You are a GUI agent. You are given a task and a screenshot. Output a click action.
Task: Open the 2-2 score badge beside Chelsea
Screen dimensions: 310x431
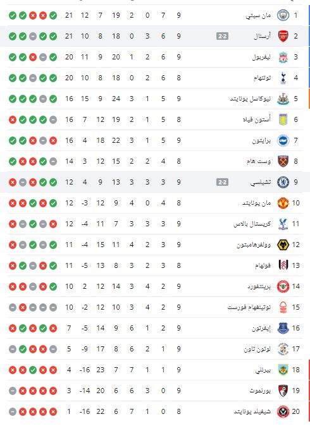[x=222, y=182]
